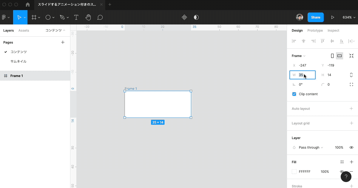This screenshot has height=188, width=358.
Task: Align right icon in Design panel
Action: (313, 41)
